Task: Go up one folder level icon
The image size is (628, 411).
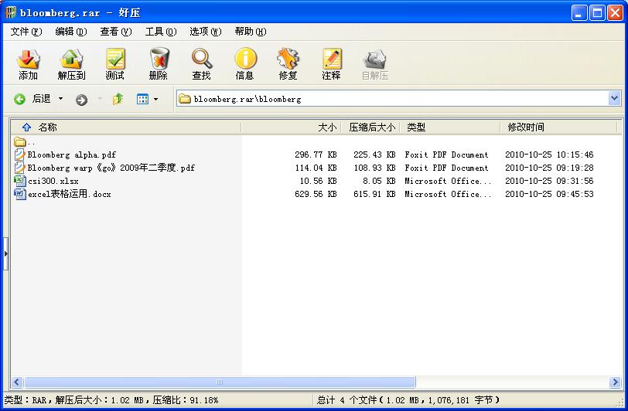Action: [118, 99]
